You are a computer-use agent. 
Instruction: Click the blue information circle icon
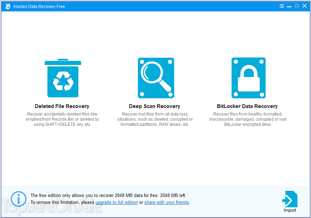point(18,199)
